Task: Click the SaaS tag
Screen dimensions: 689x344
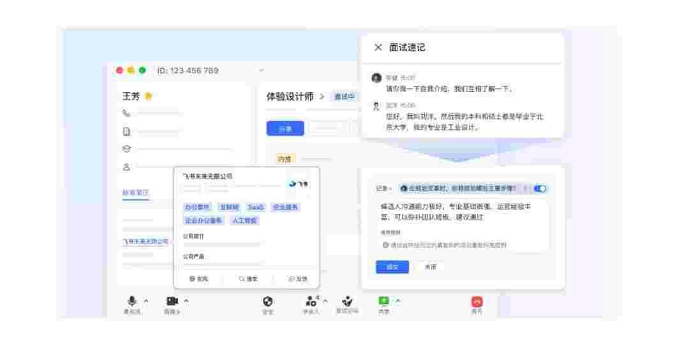Action: 256,207
